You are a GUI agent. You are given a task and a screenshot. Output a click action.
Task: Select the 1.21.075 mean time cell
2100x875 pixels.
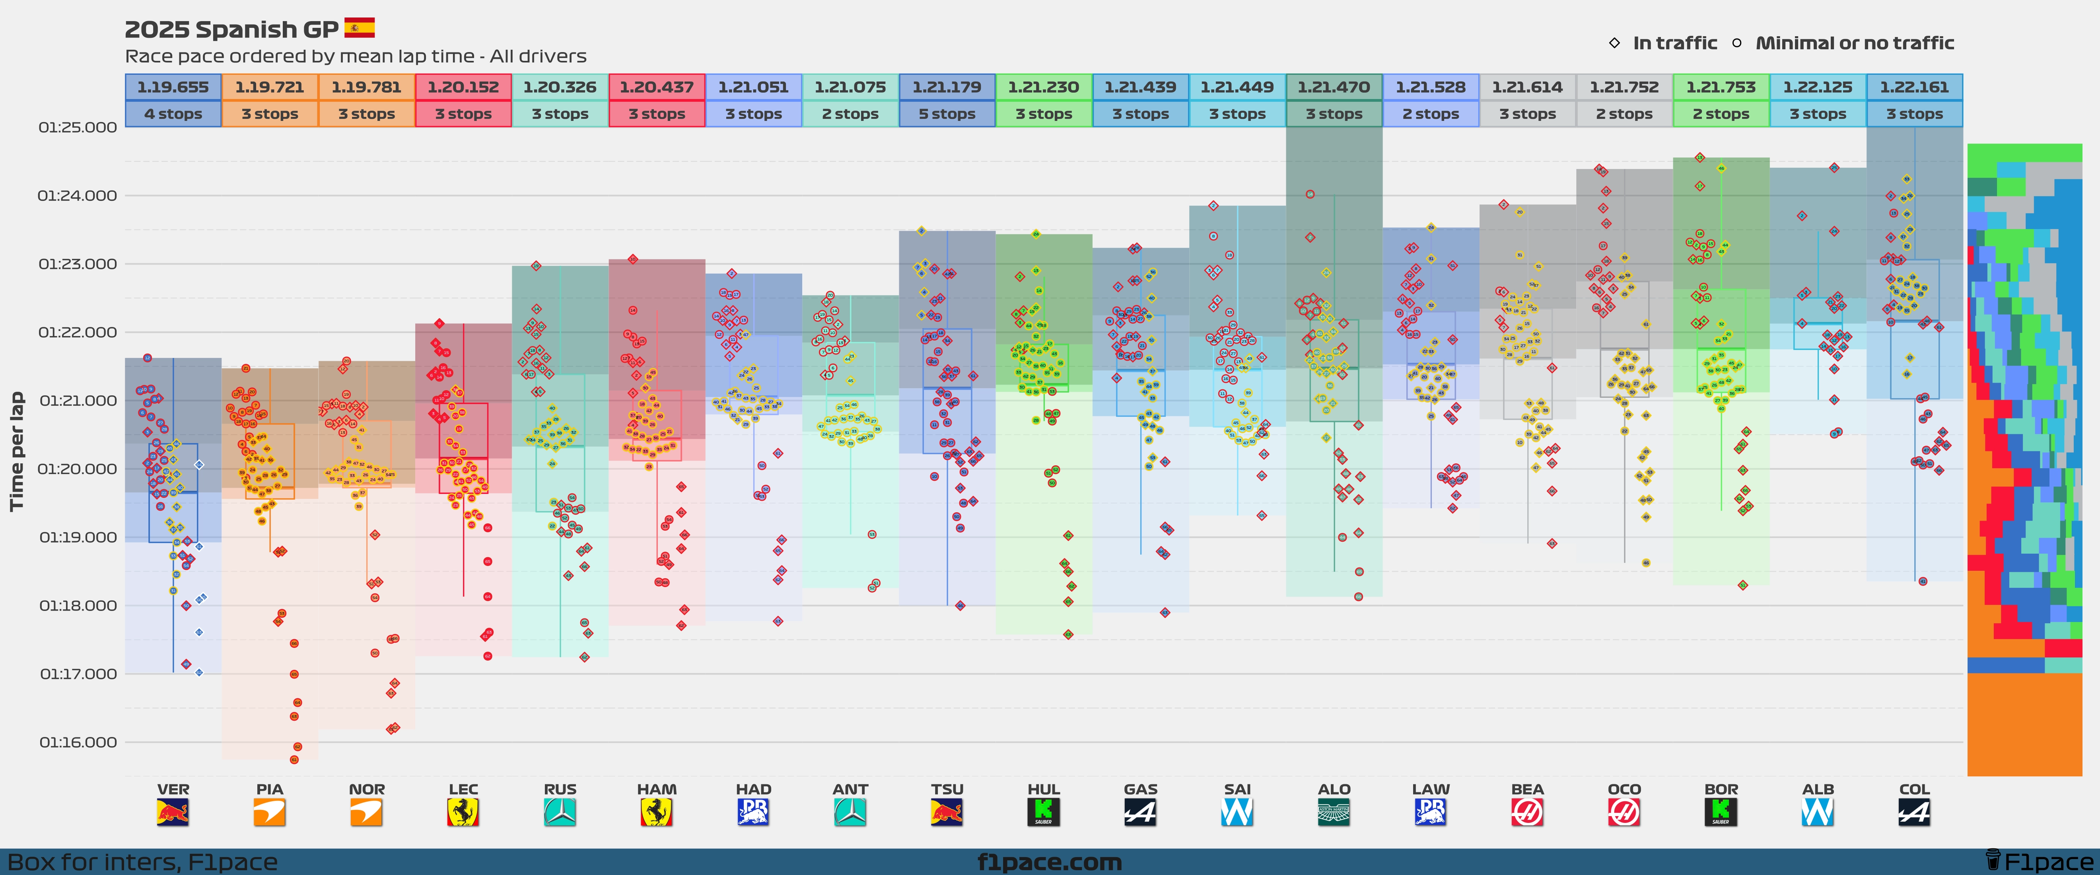(x=850, y=87)
